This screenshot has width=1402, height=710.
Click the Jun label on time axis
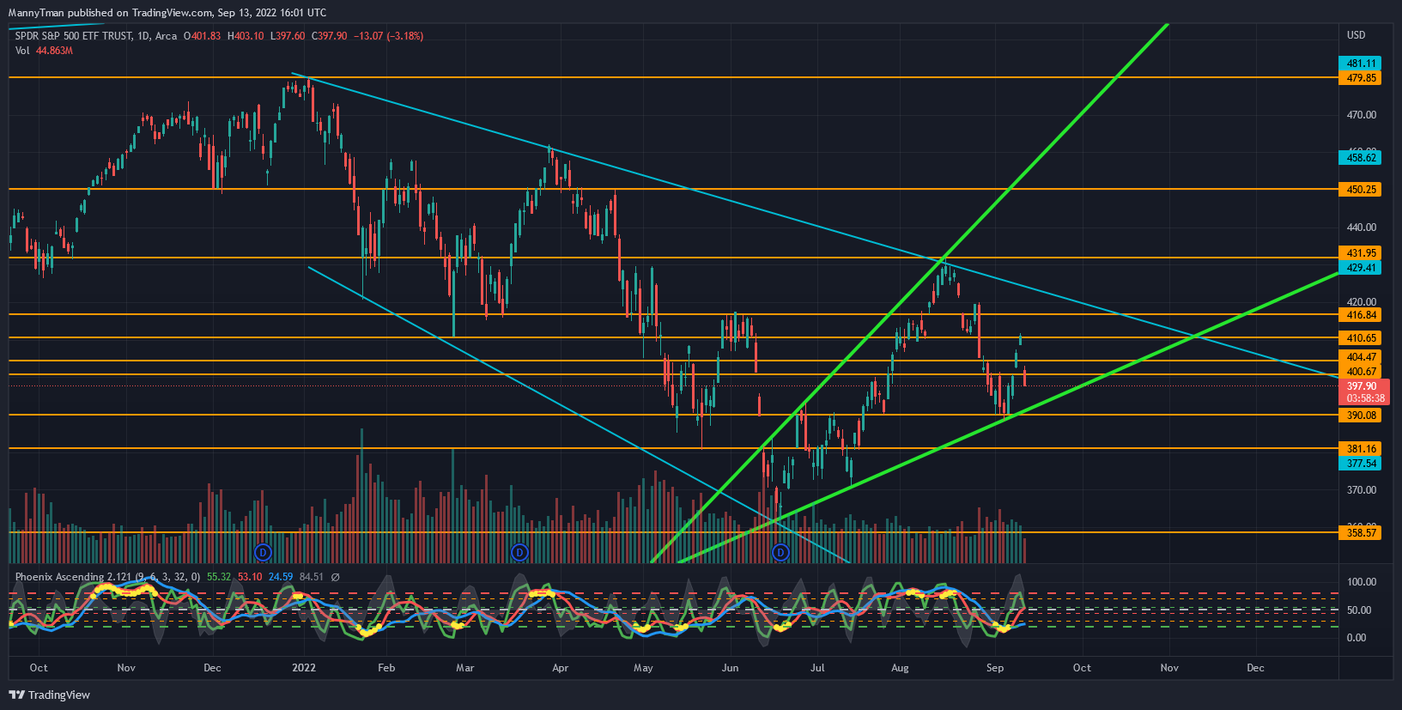pyautogui.click(x=730, y=668)
